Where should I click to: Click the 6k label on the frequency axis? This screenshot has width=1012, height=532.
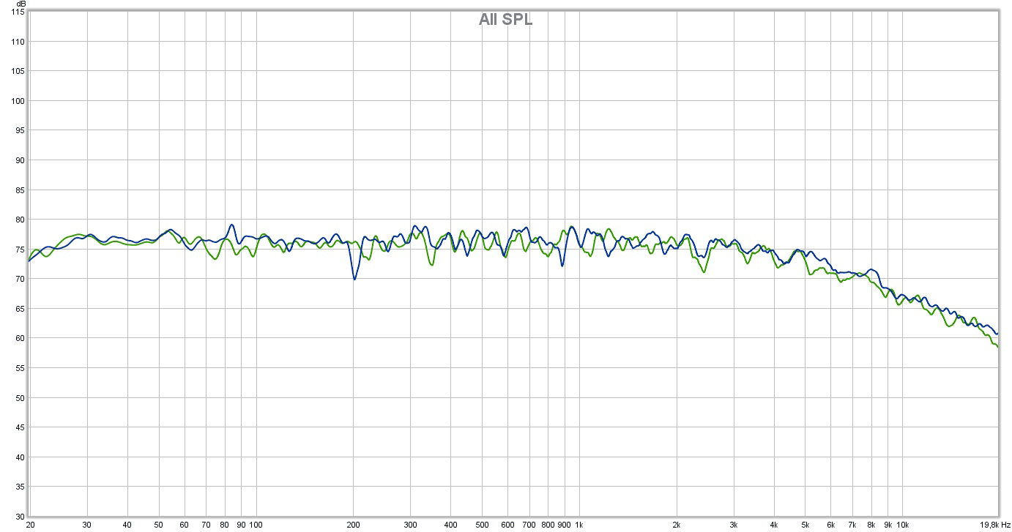831,525
